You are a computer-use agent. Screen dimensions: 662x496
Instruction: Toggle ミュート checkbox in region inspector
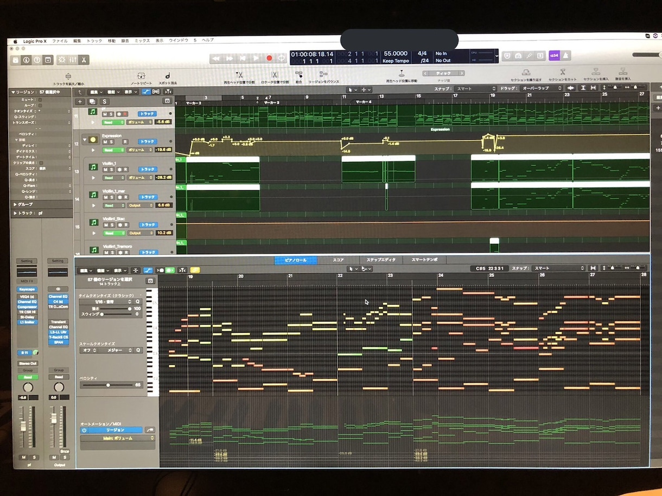click(41, 100)
